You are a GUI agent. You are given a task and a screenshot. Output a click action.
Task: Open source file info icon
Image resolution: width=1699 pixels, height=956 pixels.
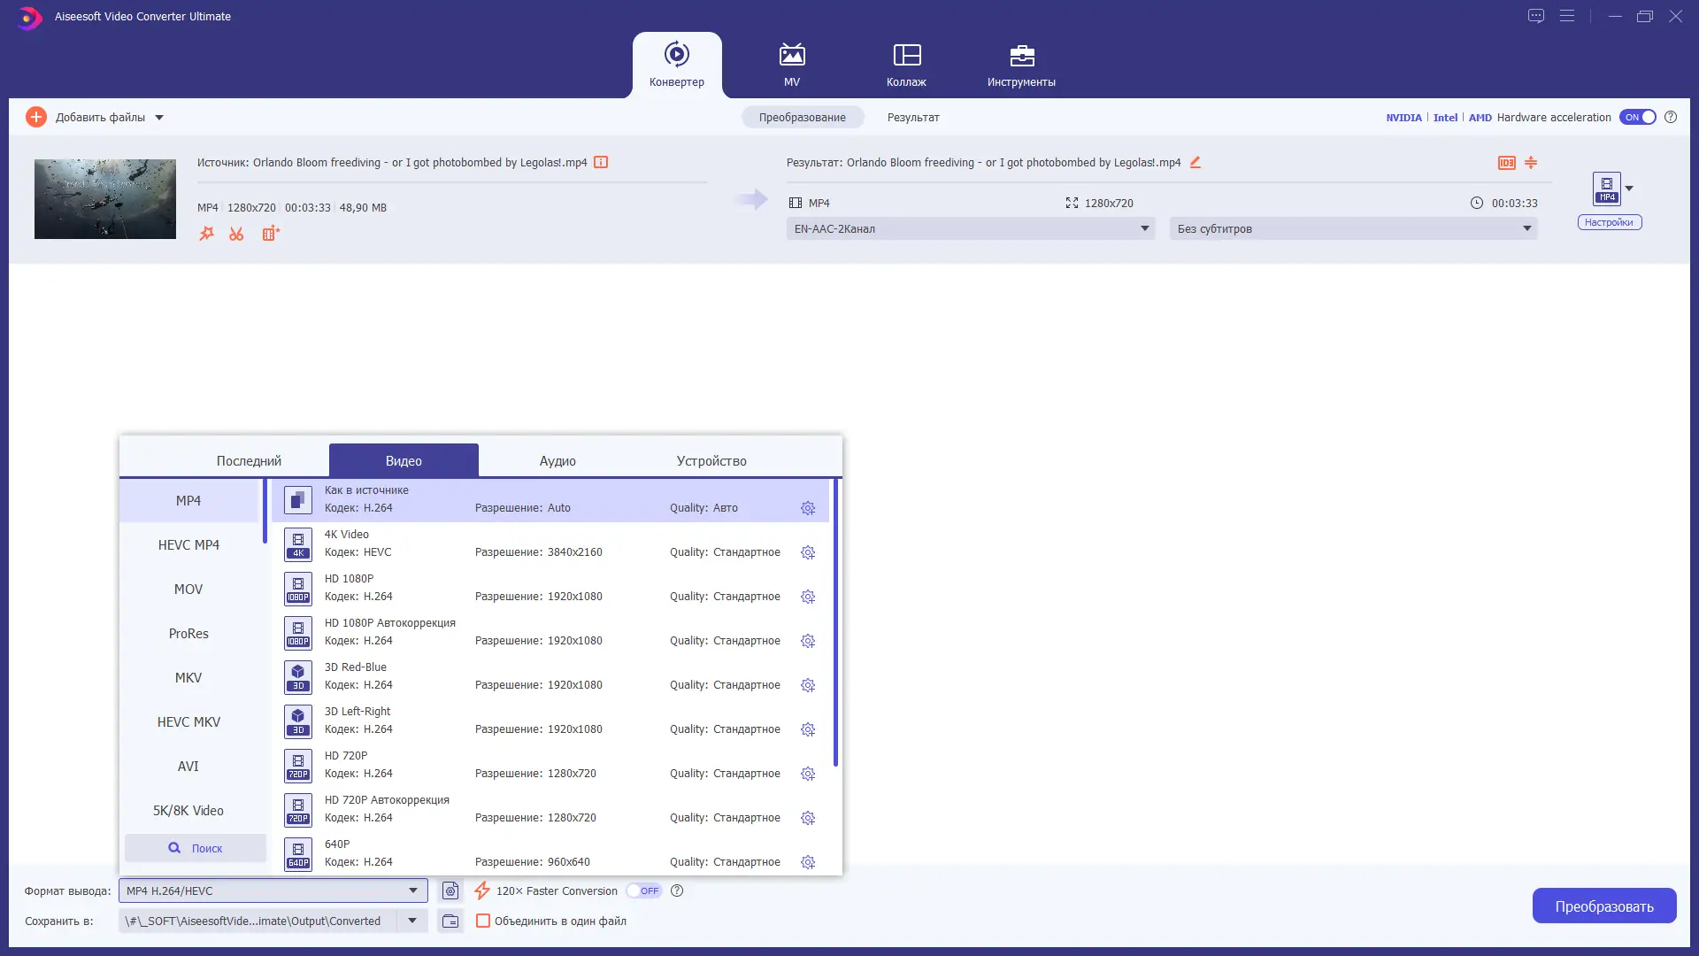601,162
